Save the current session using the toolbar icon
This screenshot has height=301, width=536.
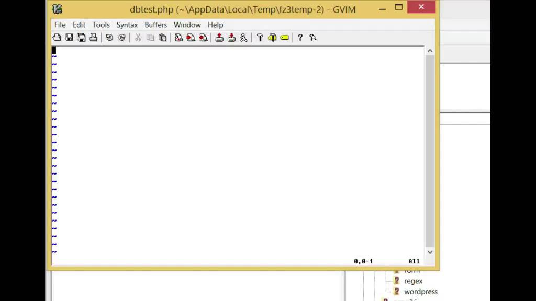(x=231, y=38)
